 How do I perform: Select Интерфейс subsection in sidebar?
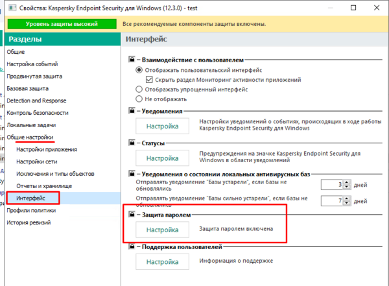click(x=30, y=198)
